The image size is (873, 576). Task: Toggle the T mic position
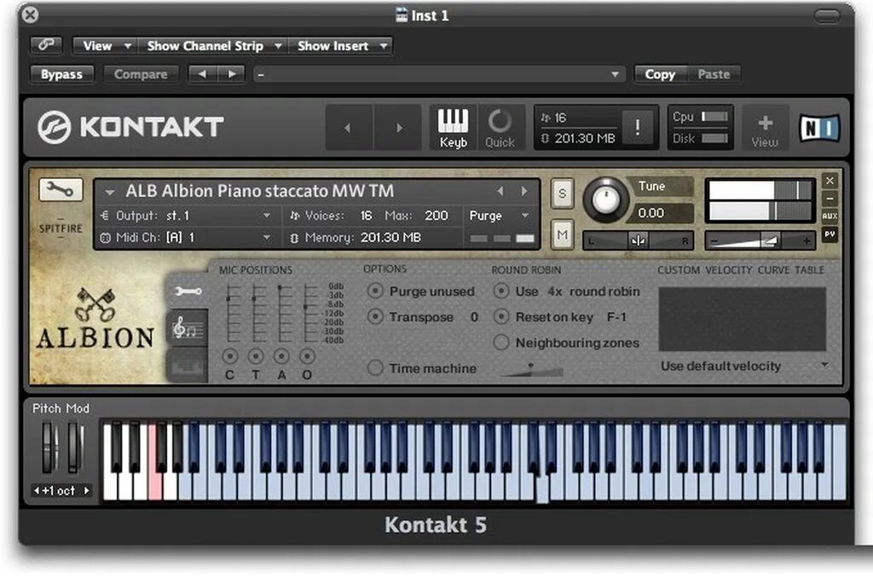coord(256,355)
